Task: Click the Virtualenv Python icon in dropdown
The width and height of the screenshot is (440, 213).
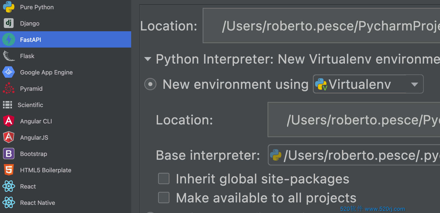Action: point(321,84)
